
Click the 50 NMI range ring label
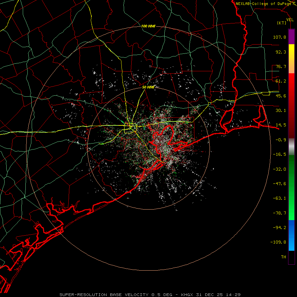[148, 87]
